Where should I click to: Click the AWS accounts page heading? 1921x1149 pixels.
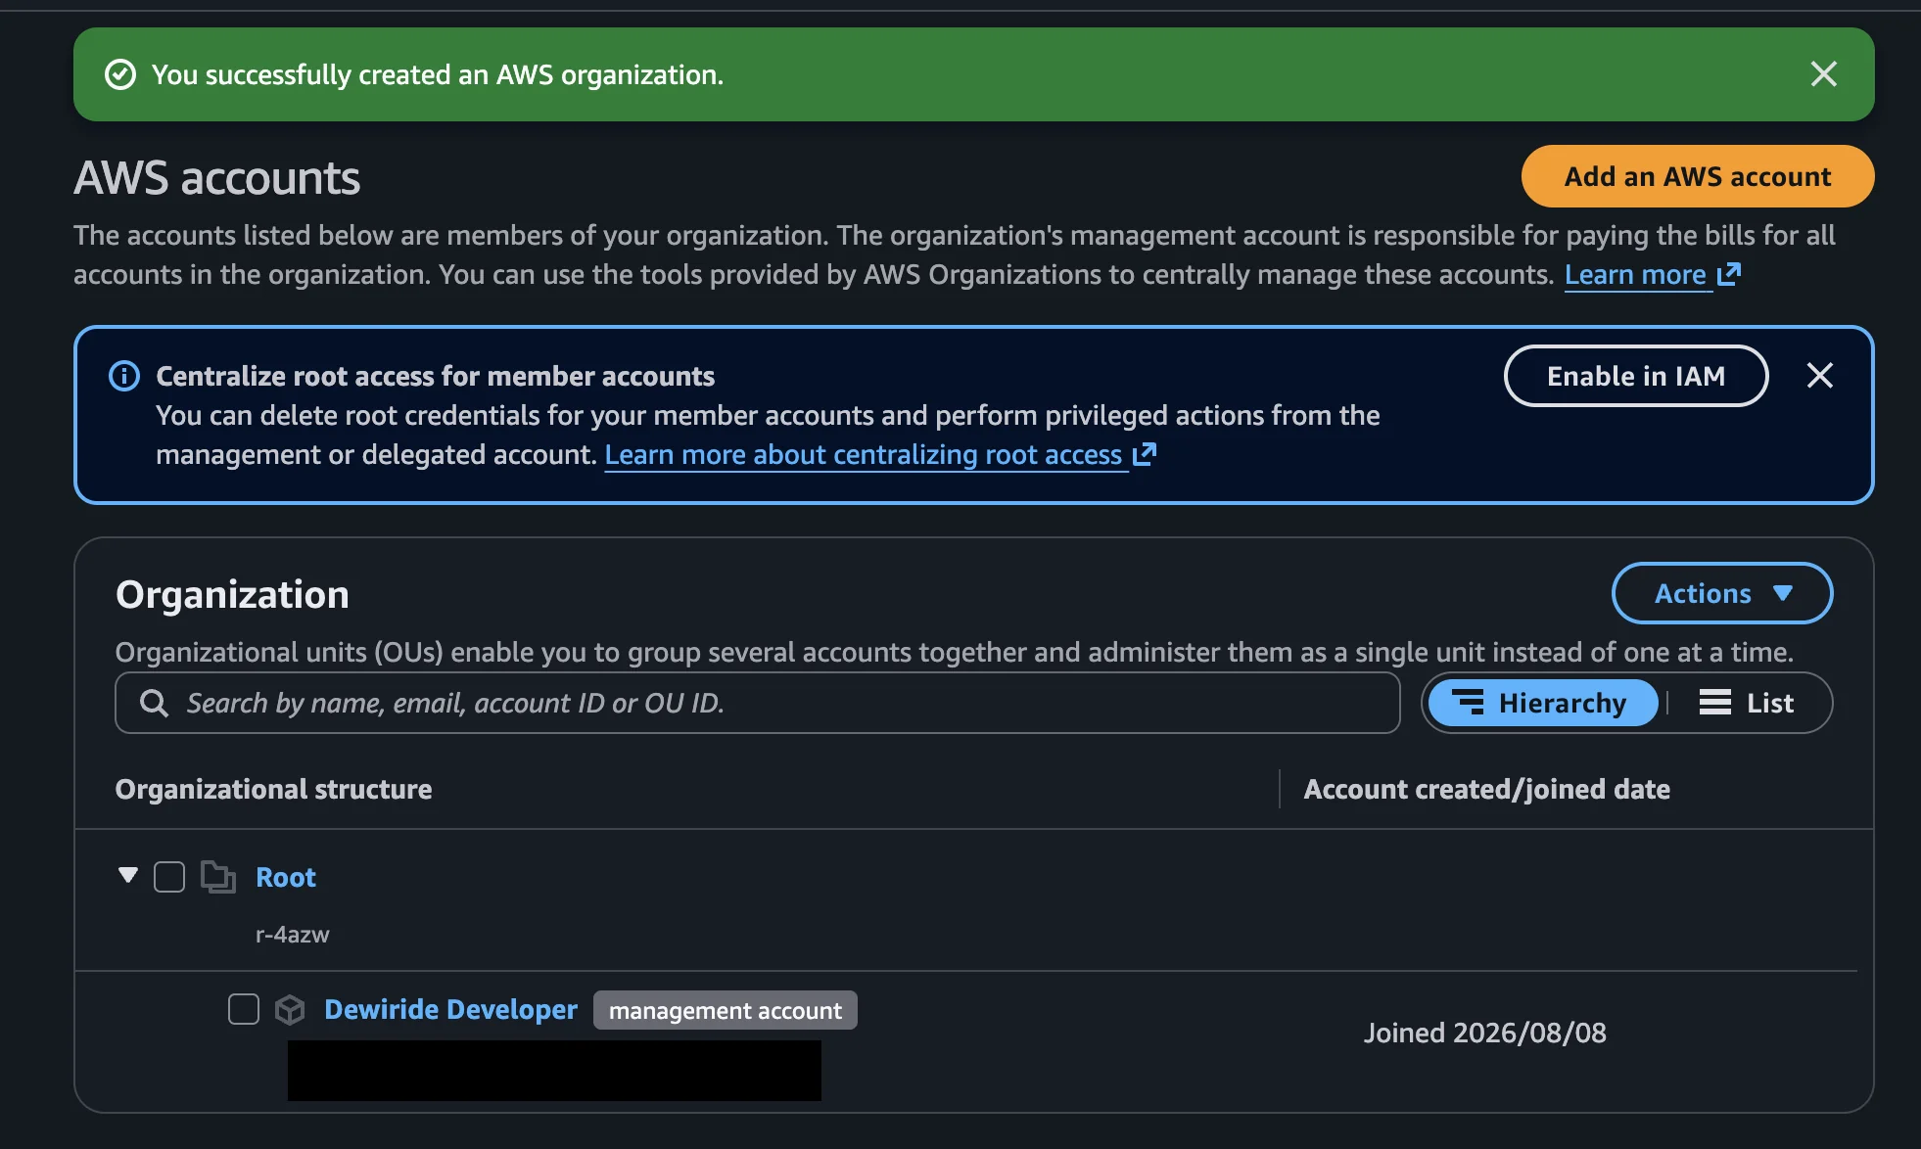tap(217, 178)
